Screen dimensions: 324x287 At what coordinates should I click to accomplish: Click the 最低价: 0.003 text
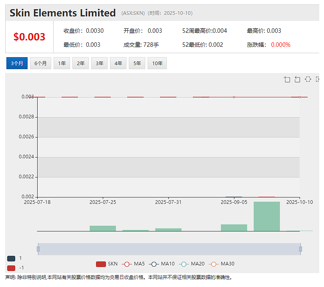82,45
